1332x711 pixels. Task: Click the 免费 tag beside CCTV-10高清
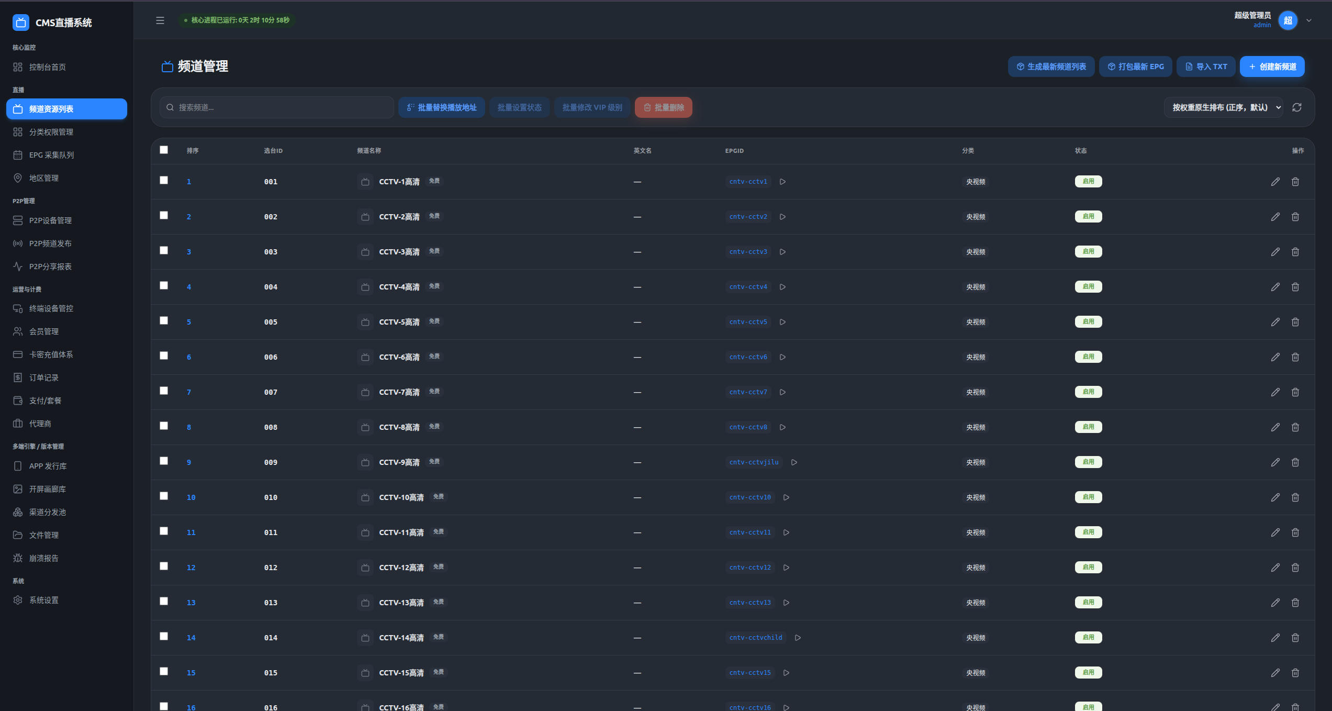coord(439,496)
